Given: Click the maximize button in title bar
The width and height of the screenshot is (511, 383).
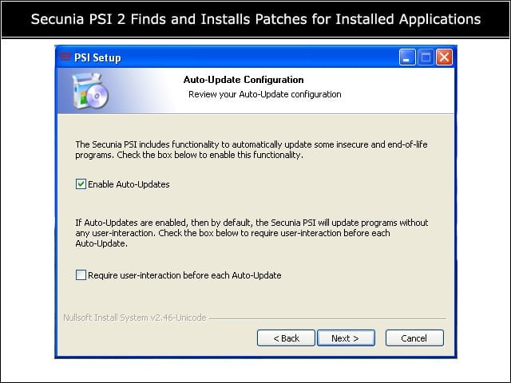Looking at the screenshot, I should point(426,57).
